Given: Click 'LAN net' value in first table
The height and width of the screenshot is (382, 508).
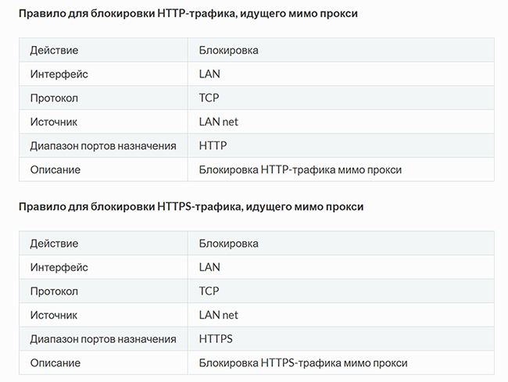Looking at the screenshot, I should click(218, 122).
